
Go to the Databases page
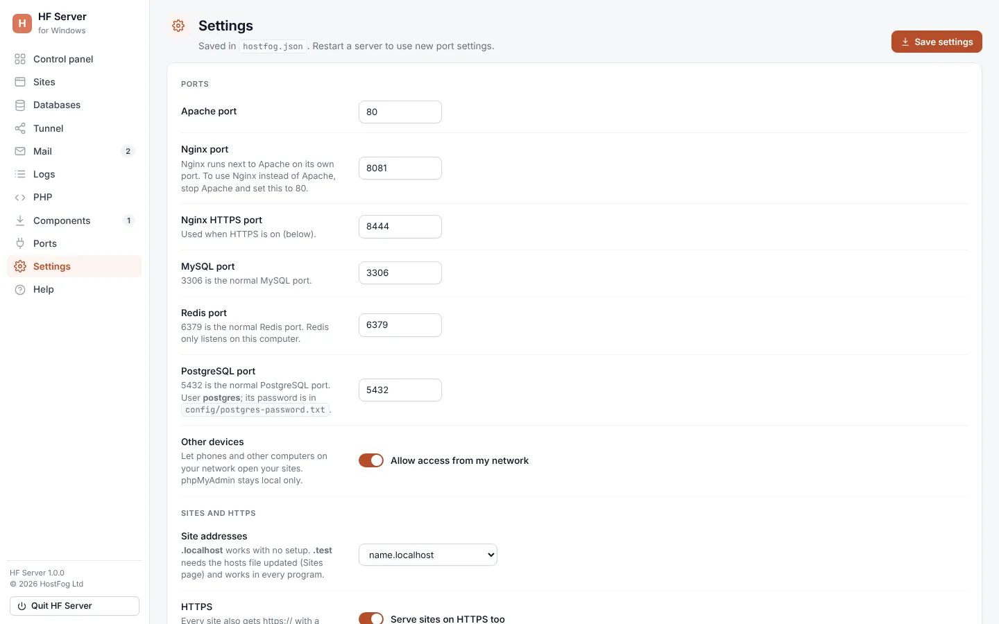point(74,105)
